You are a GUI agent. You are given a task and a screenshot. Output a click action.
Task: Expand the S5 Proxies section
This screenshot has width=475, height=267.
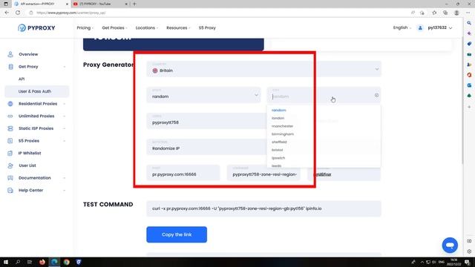(x=65, y=141)
